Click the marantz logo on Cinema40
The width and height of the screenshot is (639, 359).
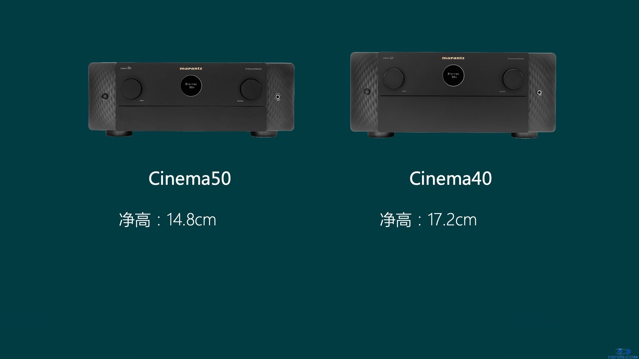tap(453, 58)
